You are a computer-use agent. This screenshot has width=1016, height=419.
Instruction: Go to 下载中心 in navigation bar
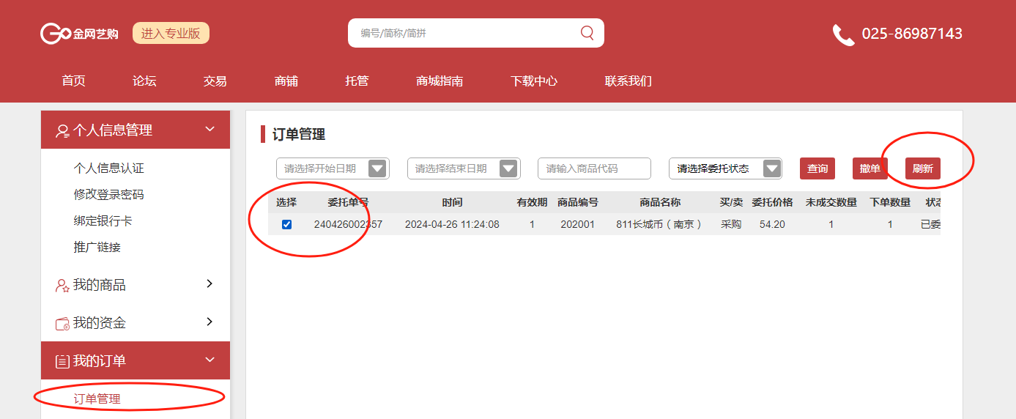tap(533, 81)
